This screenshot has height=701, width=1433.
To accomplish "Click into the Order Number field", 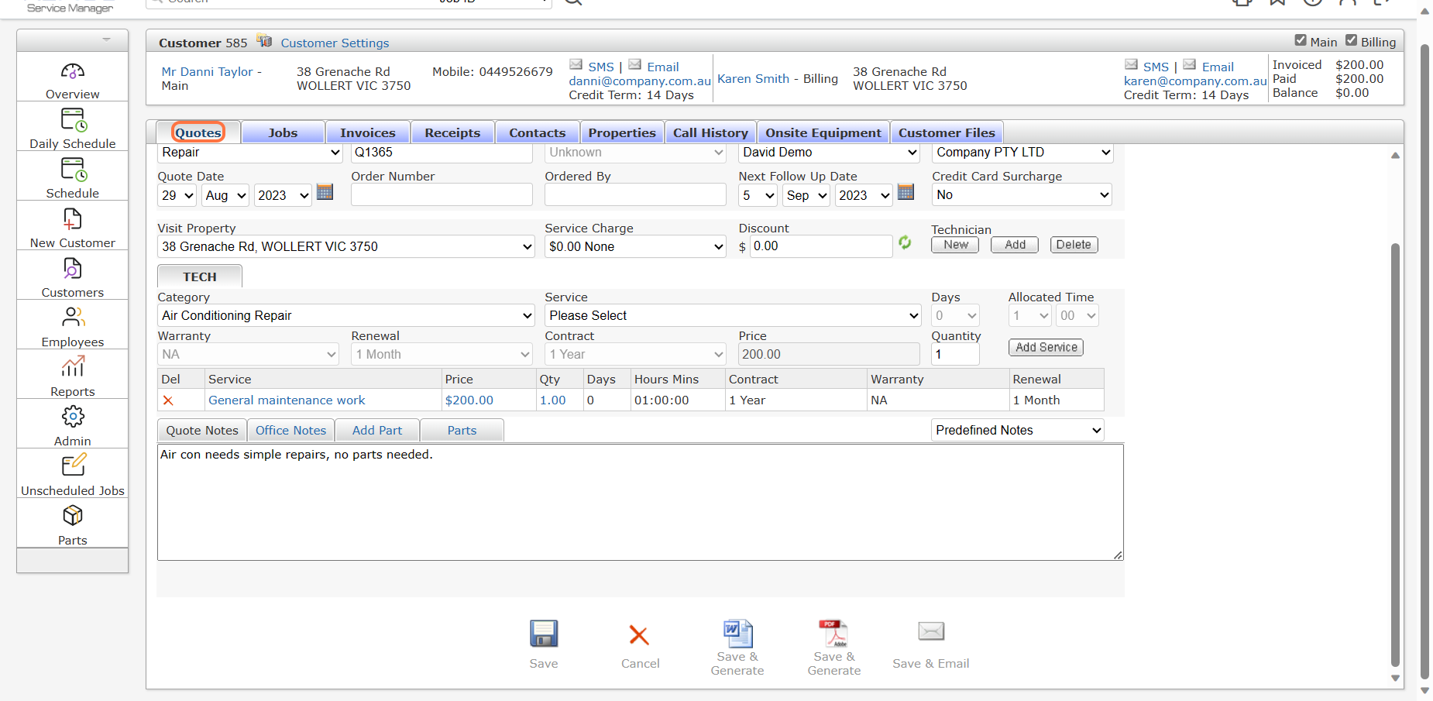I will coord(442,194).
